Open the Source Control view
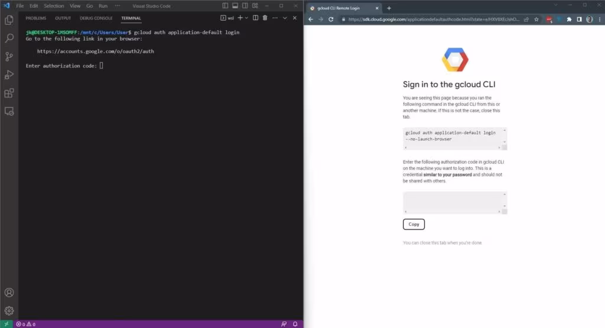The width and height of the screenshot is (605, 328). tap(9, 57)
